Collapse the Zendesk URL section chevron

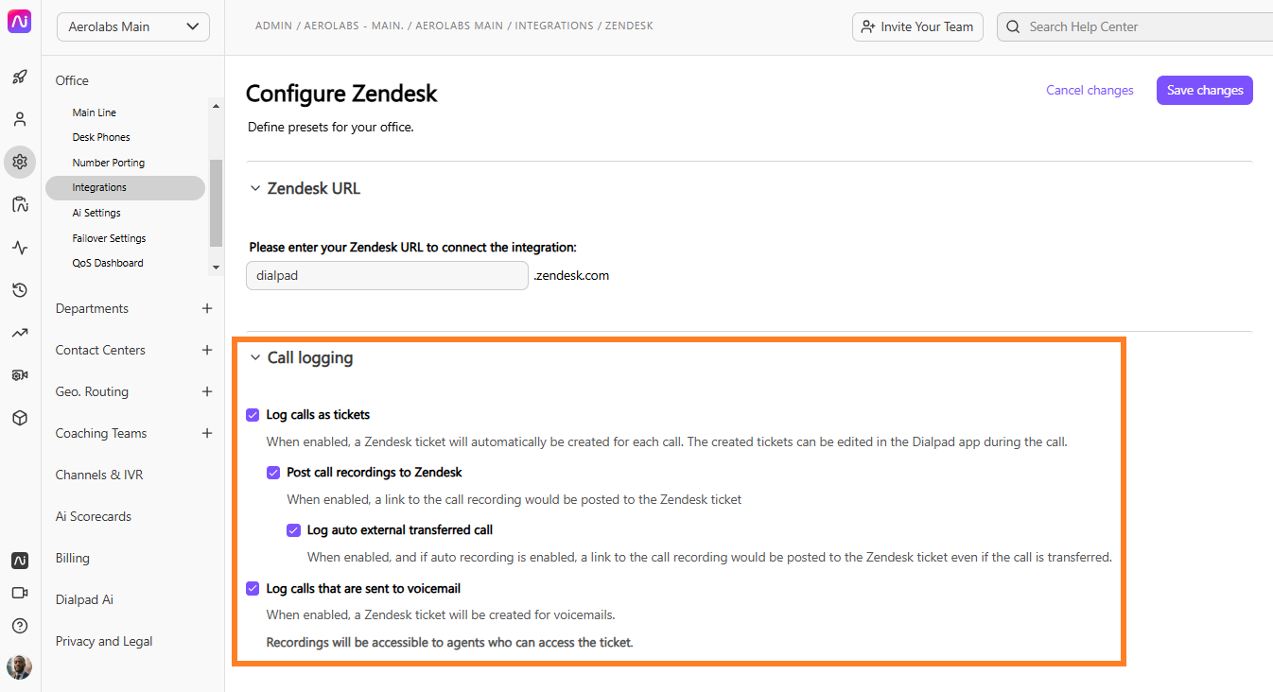[x=255, y=188]
